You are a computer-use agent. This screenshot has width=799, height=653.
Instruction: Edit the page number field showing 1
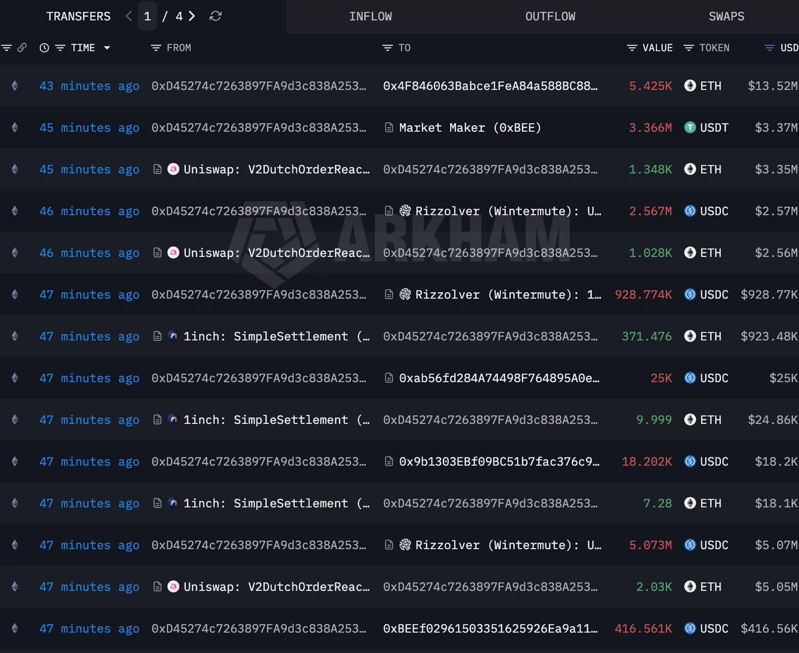point(147,16)
